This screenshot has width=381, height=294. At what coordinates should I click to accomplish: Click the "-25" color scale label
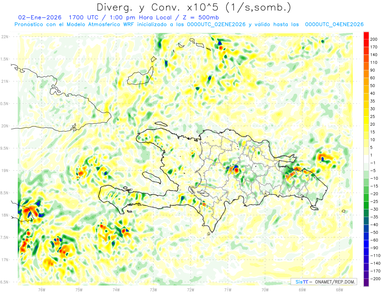coord(375,202)
